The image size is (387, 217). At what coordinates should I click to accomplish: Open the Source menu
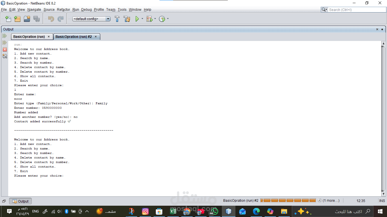point(49,10)
